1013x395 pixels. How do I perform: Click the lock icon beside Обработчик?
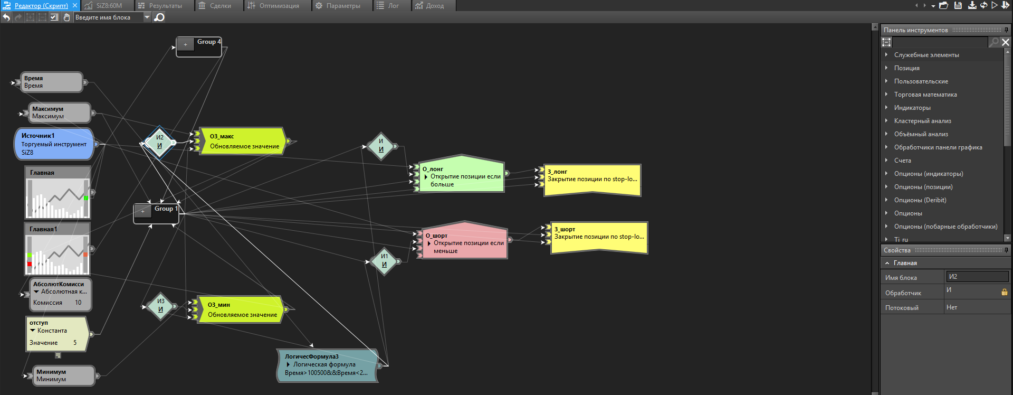coord(1004,292)
